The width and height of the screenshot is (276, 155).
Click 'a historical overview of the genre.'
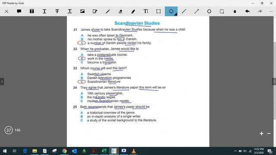pos(111,113)
